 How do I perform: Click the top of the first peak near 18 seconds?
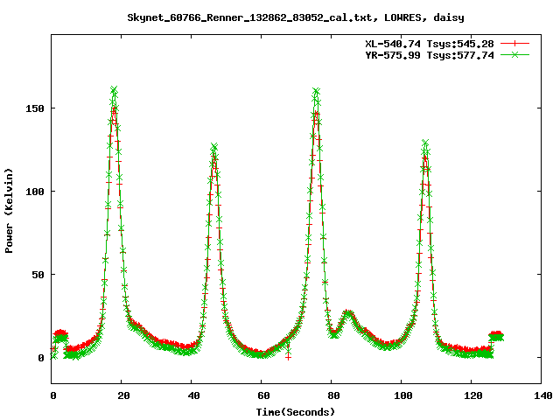(x=114, y=90)
